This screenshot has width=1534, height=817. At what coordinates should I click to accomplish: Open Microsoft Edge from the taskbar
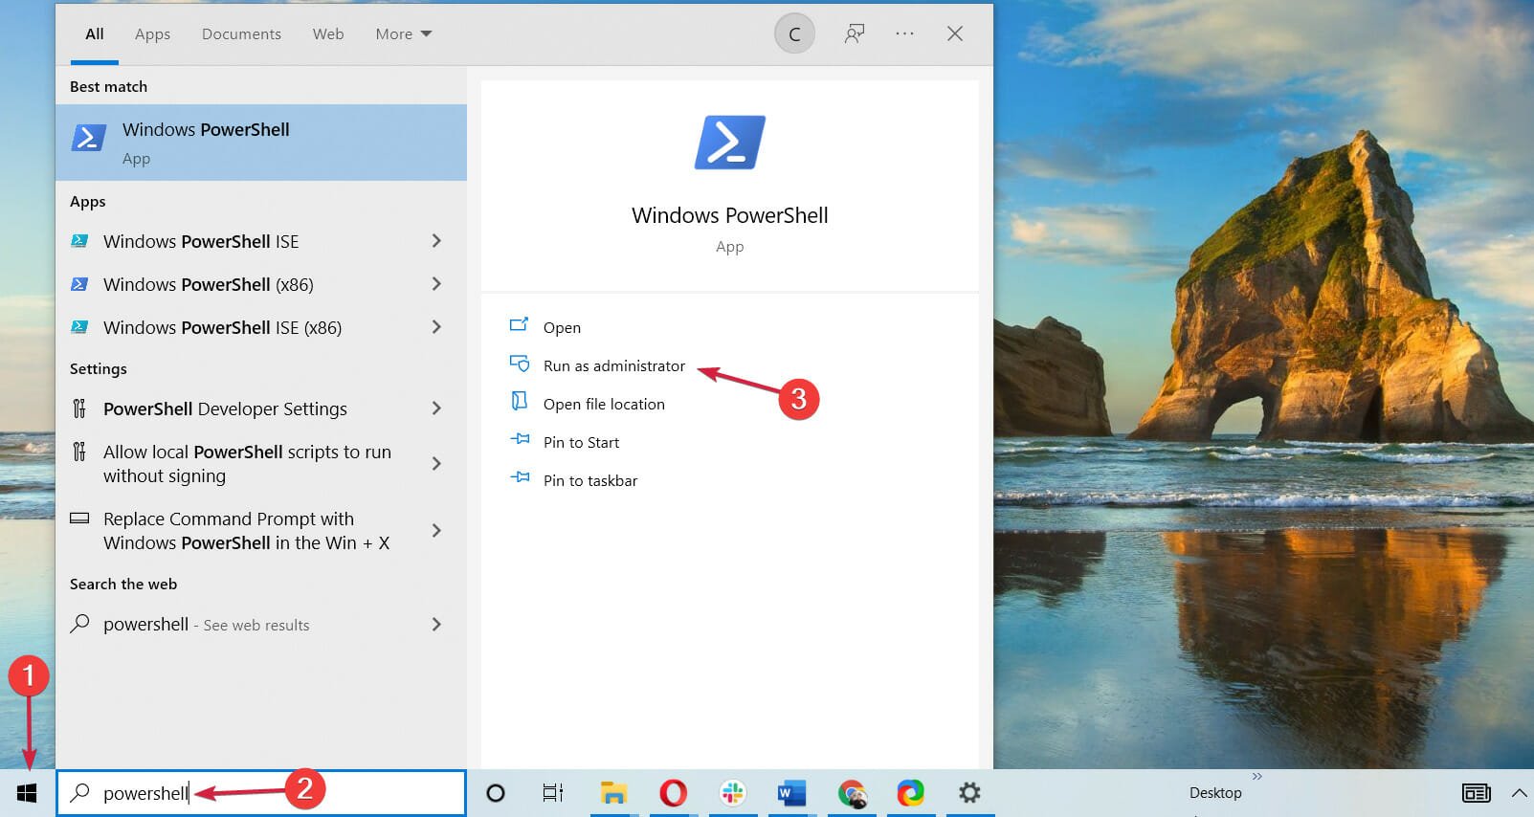coord(911,793)
